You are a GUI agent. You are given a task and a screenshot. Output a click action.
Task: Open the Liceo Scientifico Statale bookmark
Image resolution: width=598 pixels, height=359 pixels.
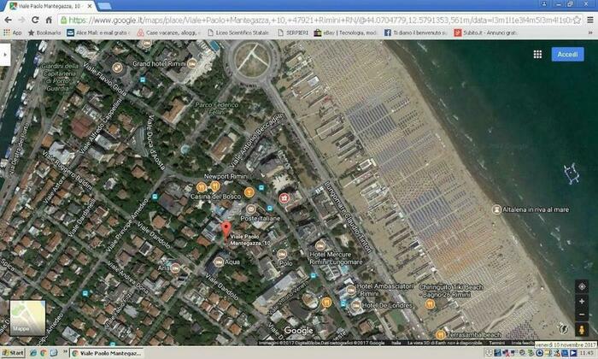(x=238, y=32)
